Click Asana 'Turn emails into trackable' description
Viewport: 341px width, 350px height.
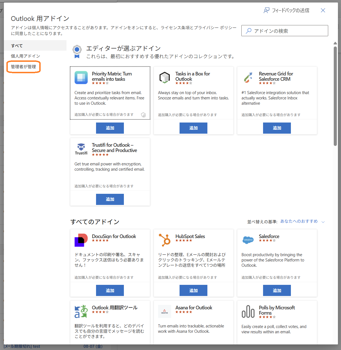(191, 329)
